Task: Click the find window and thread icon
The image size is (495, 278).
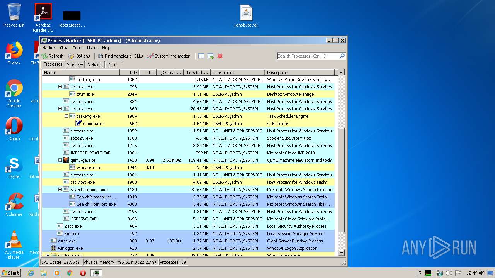Action: pyautogui.click(x=211, y=56)
